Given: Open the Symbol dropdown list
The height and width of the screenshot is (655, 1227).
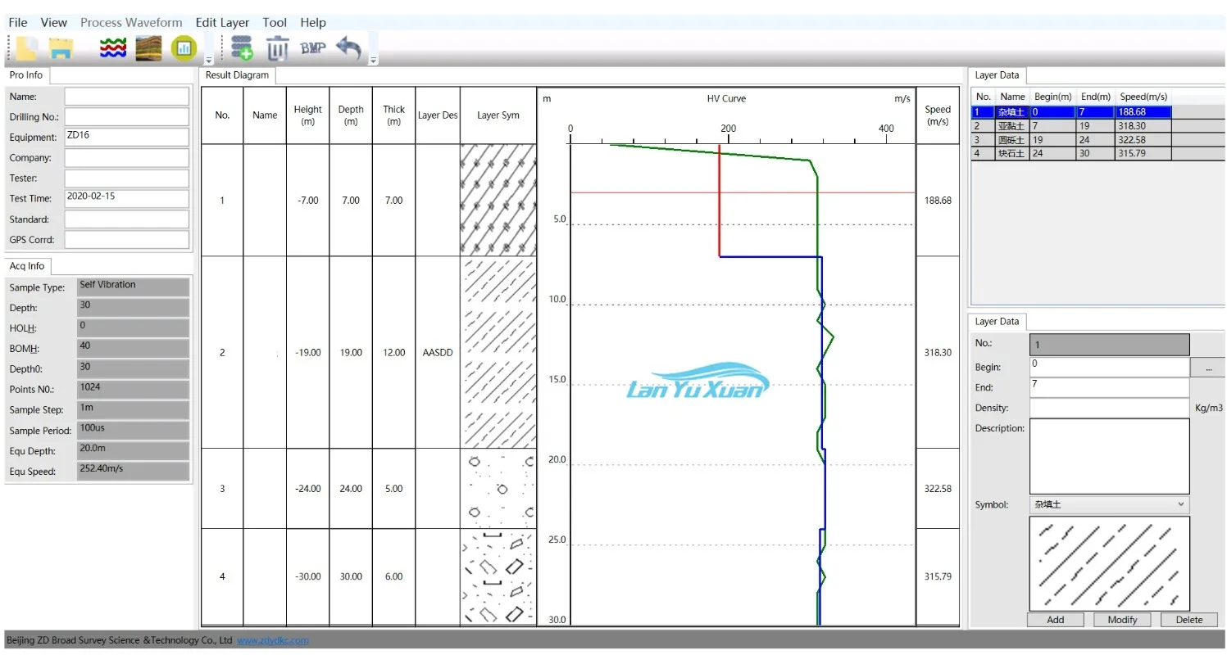Looking at the screenshot, I should pyautogui.click(x=1109, y=505).
